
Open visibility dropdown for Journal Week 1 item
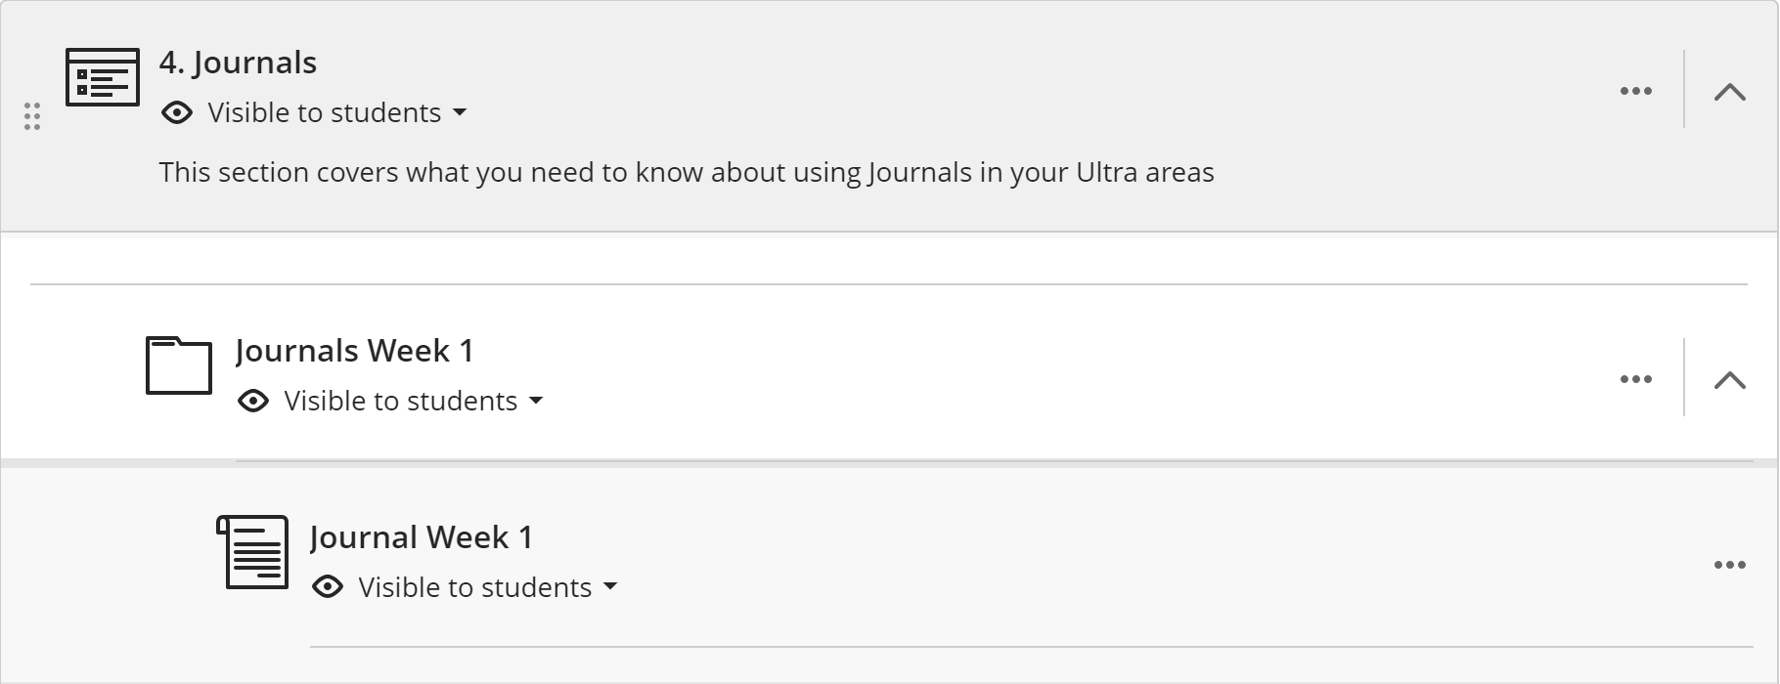coord(610,587)
